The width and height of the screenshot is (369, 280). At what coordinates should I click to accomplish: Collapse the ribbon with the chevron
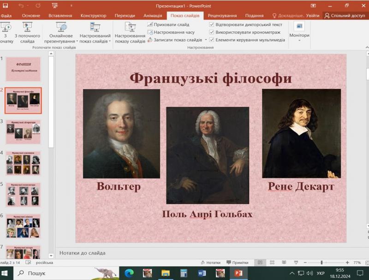coord(367,48)
